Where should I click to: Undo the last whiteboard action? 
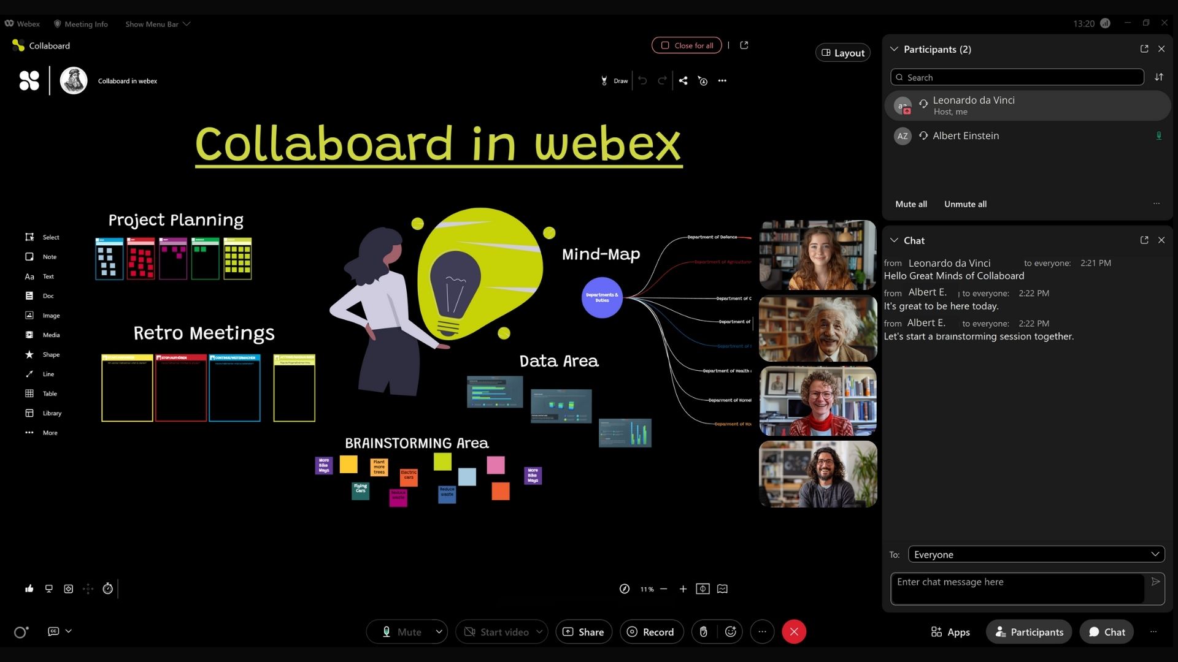point(642,80)
